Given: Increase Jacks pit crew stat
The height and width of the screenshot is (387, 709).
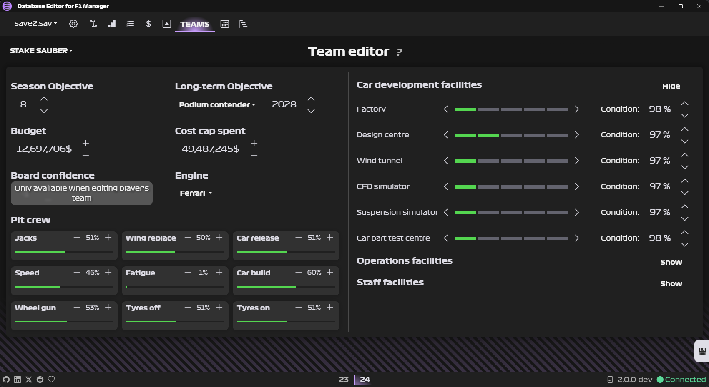Looking at the screenshot, I should 108,237.
